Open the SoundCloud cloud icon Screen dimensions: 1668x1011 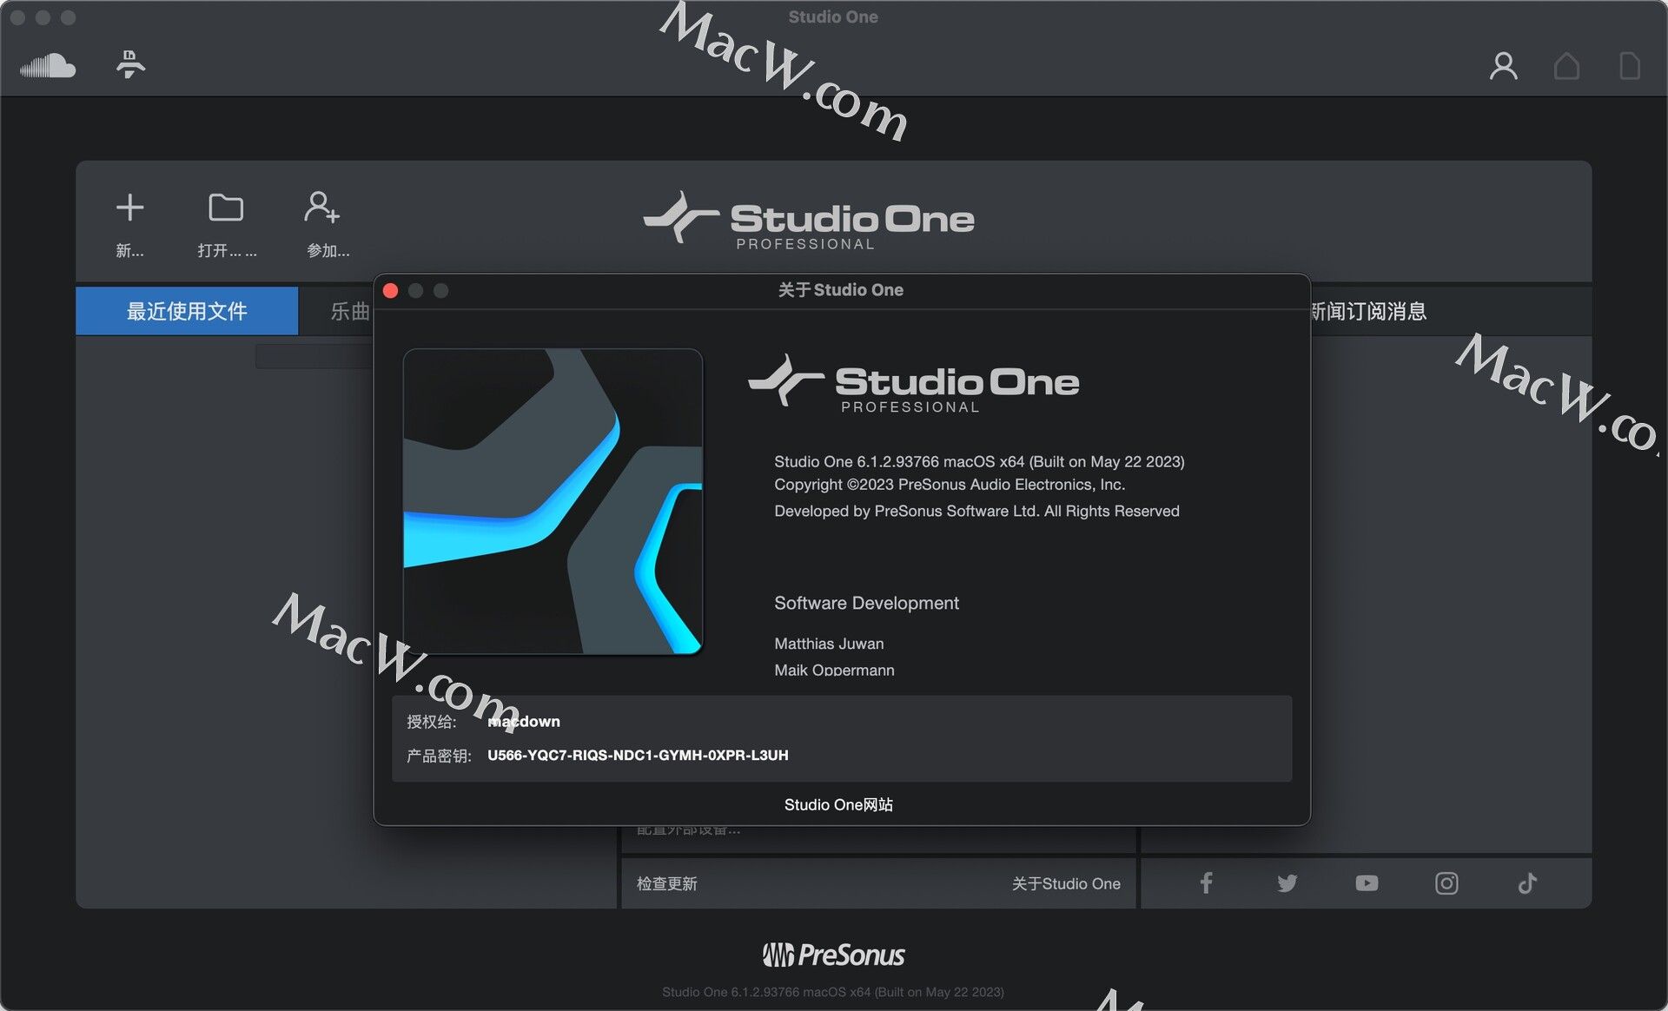pos(48,65)
